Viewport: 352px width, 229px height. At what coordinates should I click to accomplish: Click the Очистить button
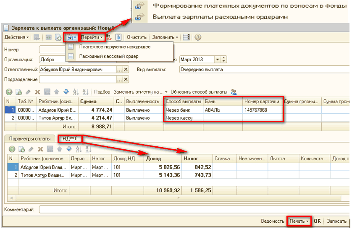click(137, 37)
